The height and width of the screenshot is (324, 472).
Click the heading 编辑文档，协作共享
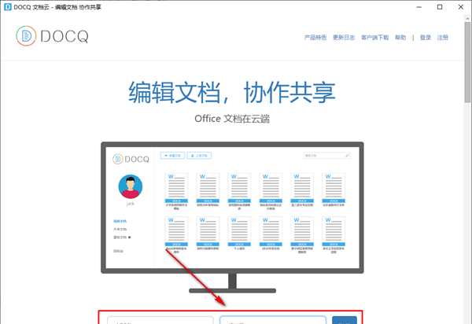coord(232,92)
